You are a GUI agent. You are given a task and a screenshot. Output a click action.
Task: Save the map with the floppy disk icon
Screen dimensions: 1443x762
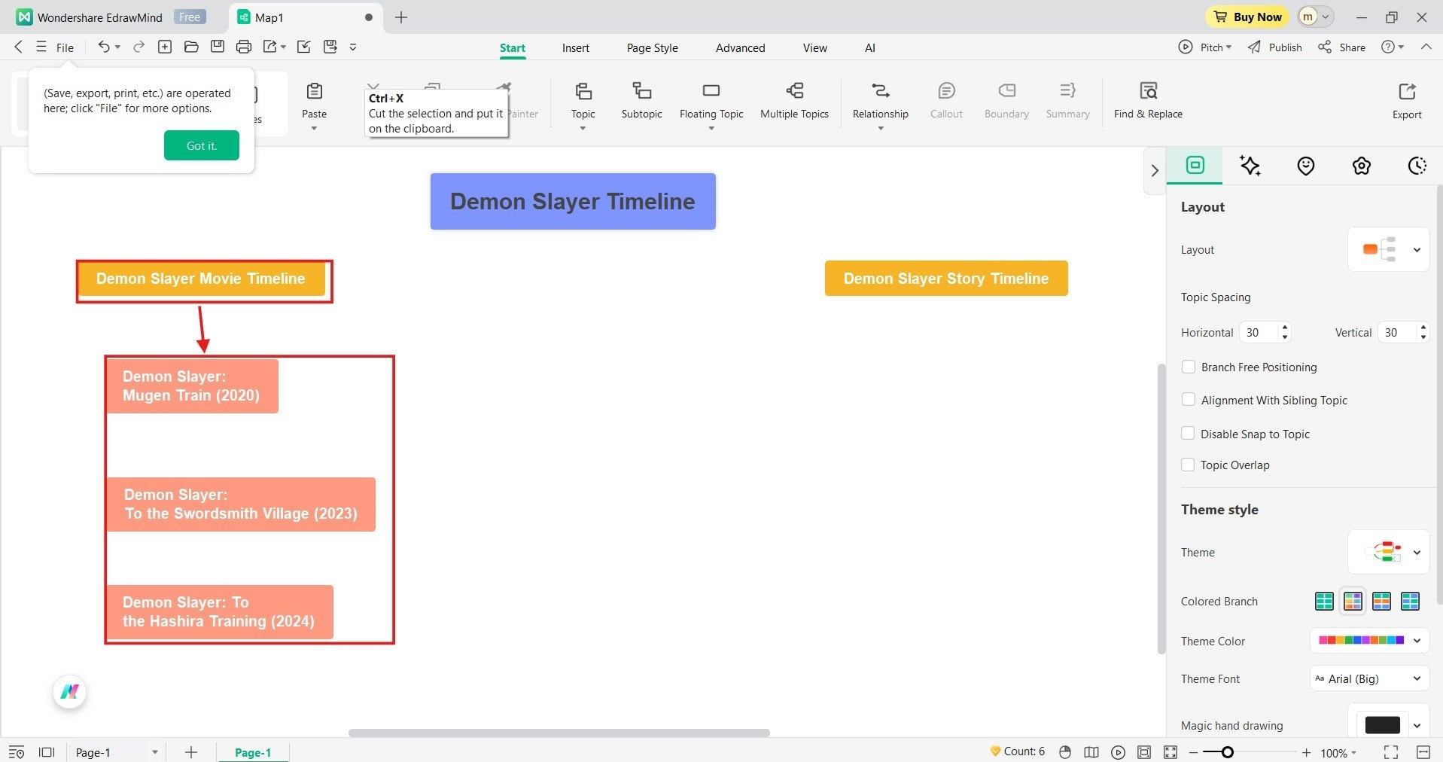pyautogui.click(x=218, y=47)
